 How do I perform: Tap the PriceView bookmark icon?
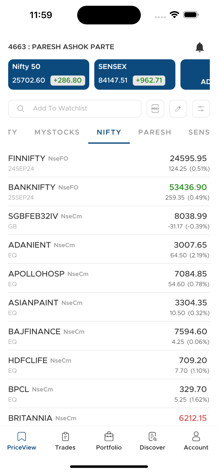point(21,437)
